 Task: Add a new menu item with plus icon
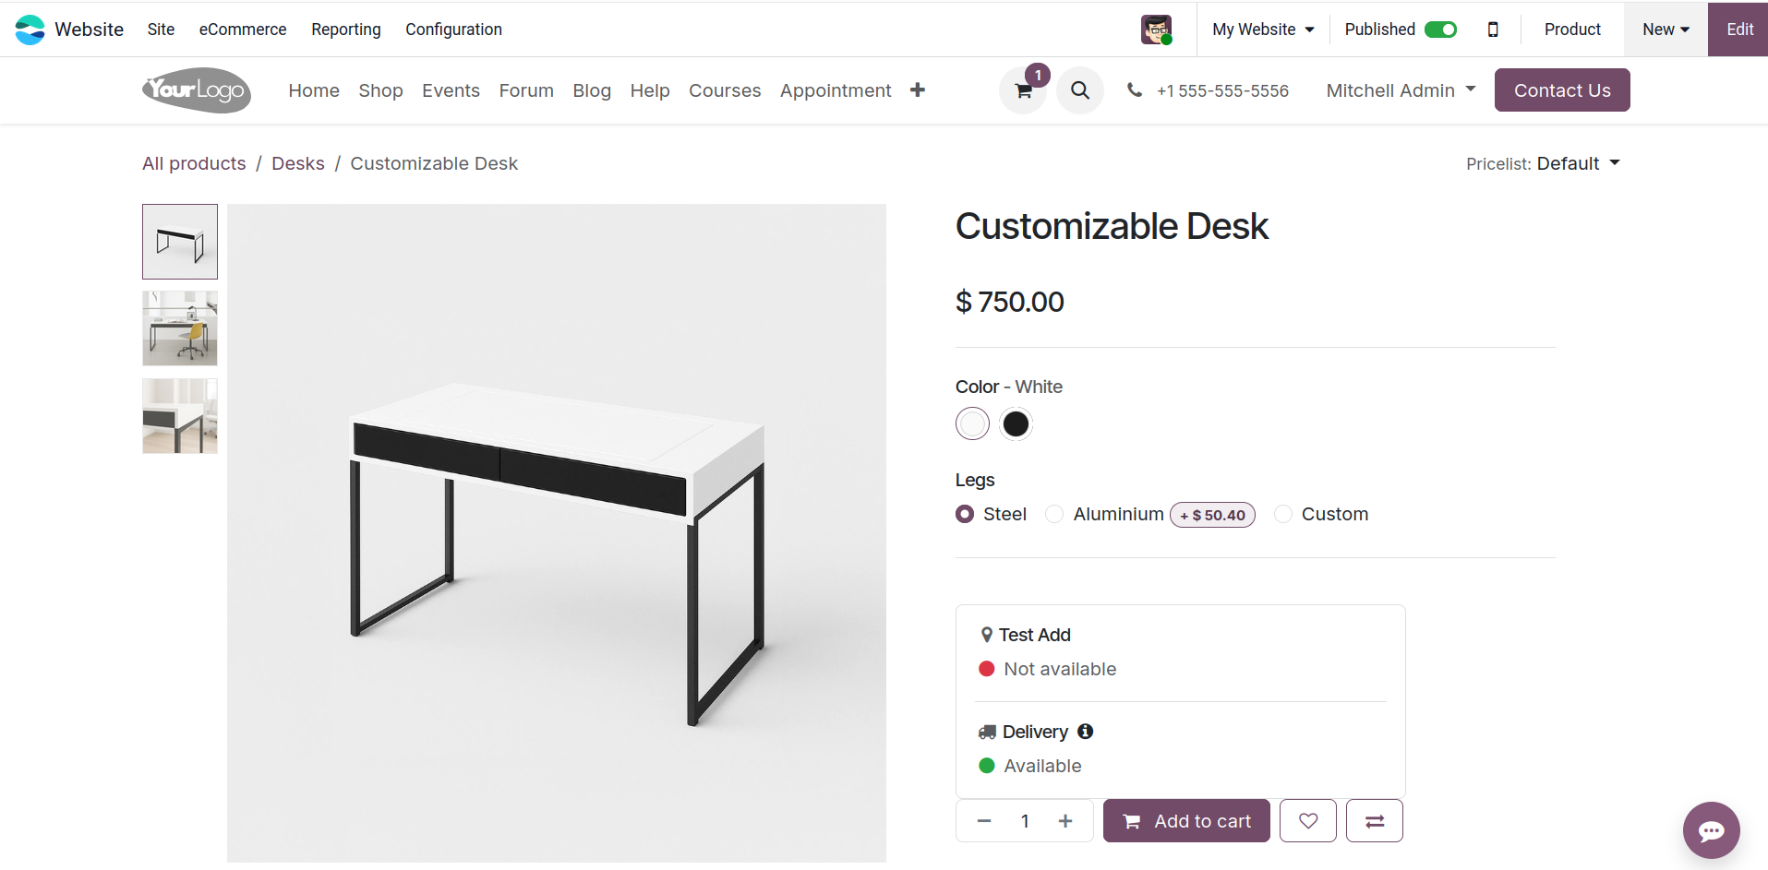point(917,90)
